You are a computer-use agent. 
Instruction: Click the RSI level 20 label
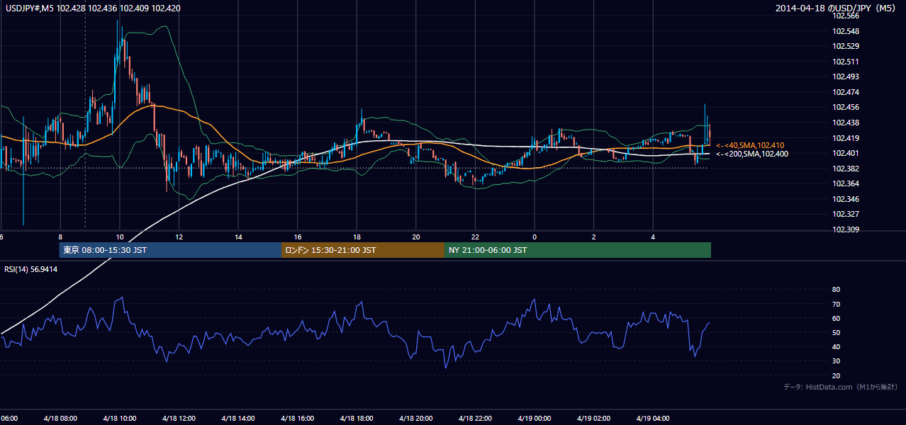(x=836, y=375)
